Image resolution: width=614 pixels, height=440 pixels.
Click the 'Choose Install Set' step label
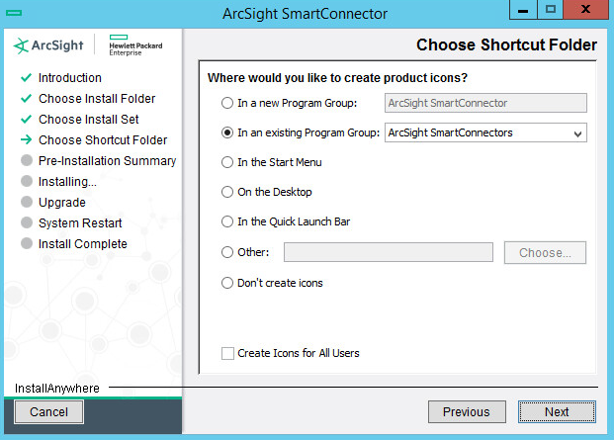pos(89,120)
